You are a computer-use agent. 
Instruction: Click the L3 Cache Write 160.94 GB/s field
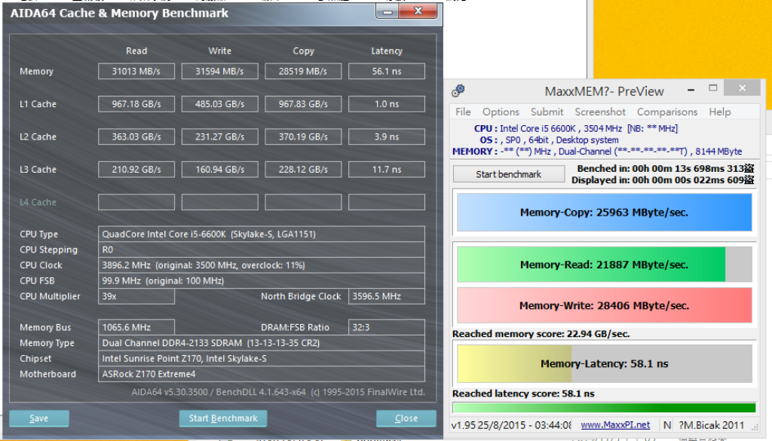pos(219,170)
